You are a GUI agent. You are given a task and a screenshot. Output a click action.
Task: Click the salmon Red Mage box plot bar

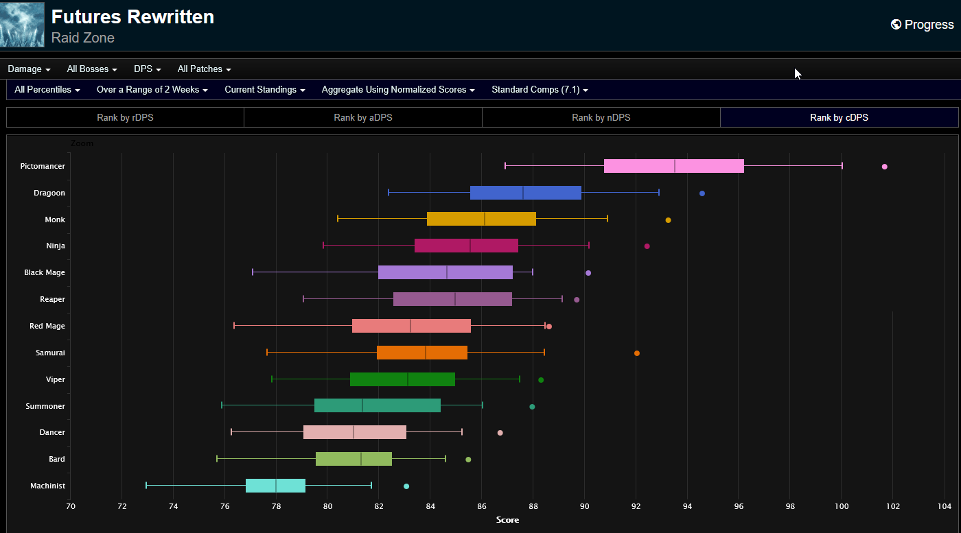click(x=411, y=326)
